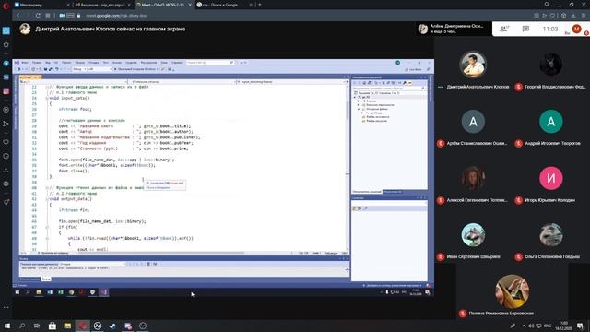The width and height of the screenshot is (590, 332).
Task: Open Windows taskbar search
Action: click(22, 326)
